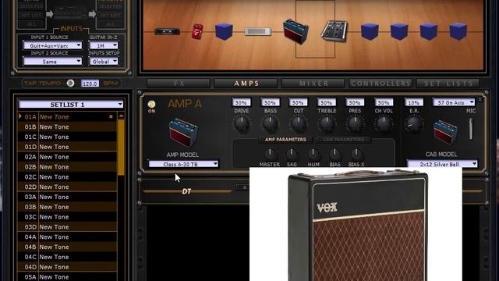Click the DT tab label
The width and height of the screenshot is (499, 281).
point(187,191)
